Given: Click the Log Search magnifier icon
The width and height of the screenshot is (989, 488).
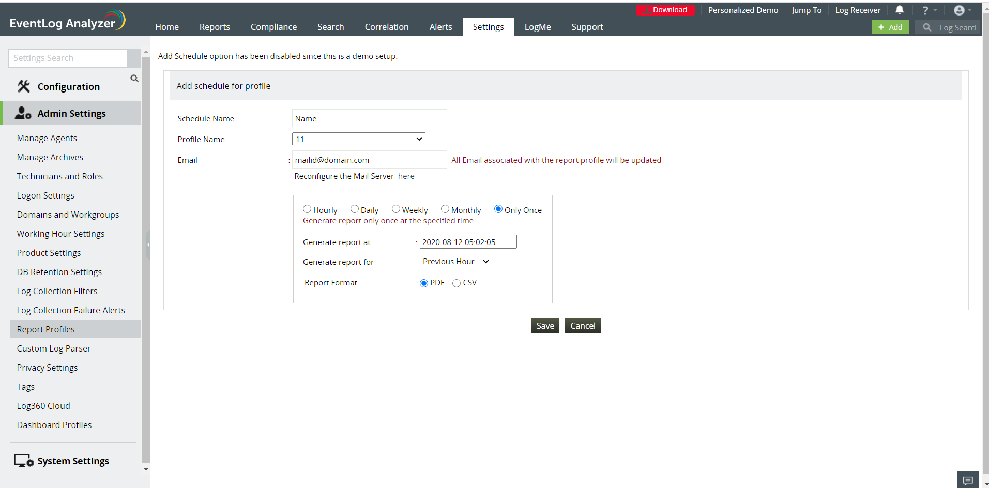Looking at the screenshot, I should click(x=927, y=27).
